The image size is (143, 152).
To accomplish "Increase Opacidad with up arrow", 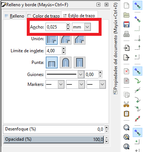I will pos(107,138).
